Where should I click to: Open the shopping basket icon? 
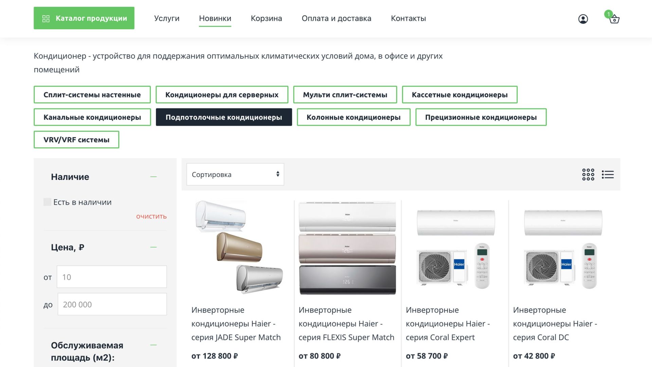click(x=614, y=19)
